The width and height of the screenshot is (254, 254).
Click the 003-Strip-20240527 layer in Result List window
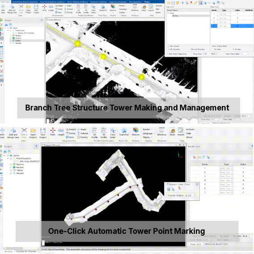click(x=29, y=161)
